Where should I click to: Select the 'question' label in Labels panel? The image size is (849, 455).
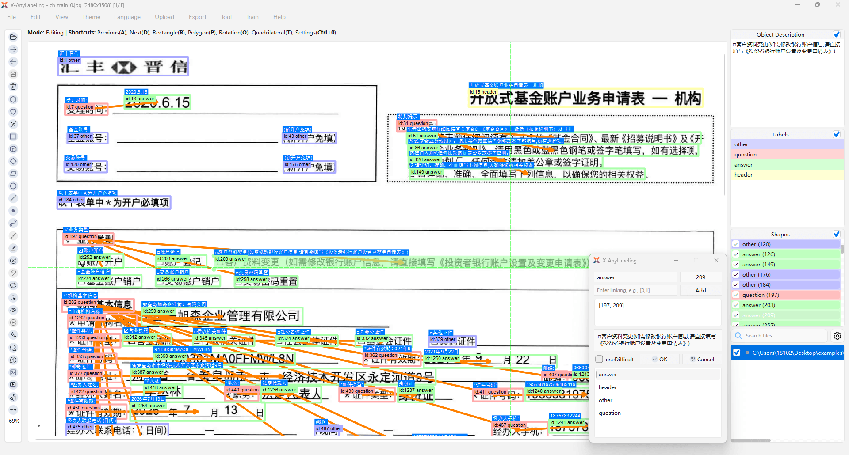[788, 154]
